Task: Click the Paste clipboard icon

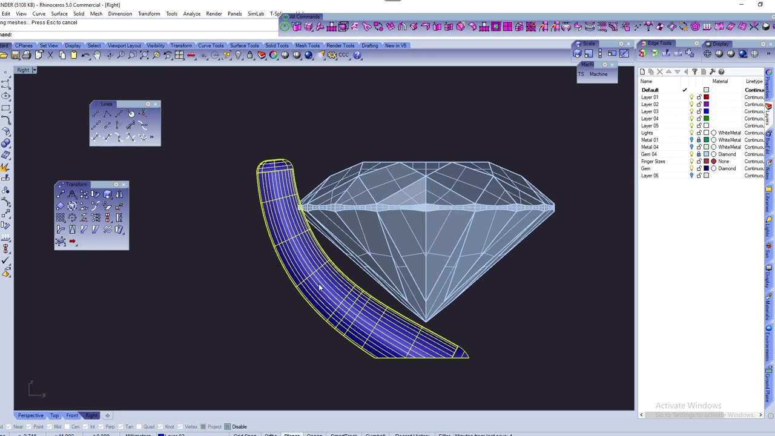Action: point(74,55)
